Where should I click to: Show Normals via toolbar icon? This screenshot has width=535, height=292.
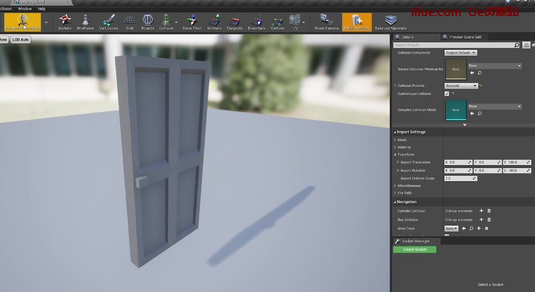pyautogui.click(x=214, y=21)
